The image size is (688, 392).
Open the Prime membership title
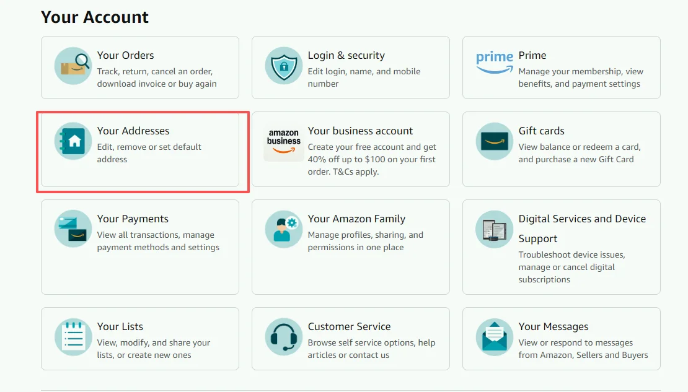tap(532, 55)
